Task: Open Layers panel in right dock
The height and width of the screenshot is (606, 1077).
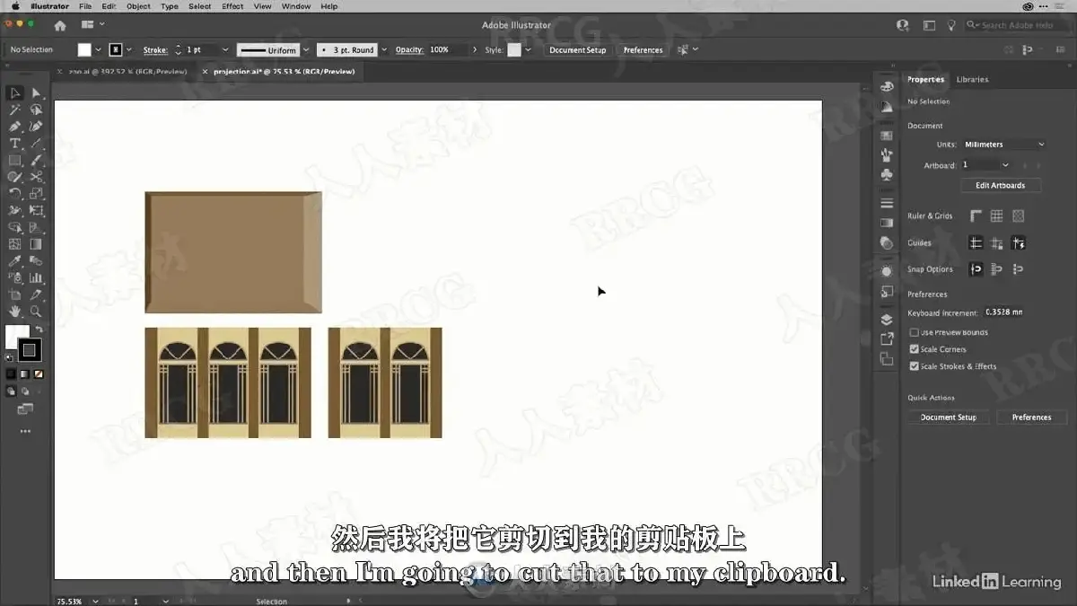Action: 887,320
